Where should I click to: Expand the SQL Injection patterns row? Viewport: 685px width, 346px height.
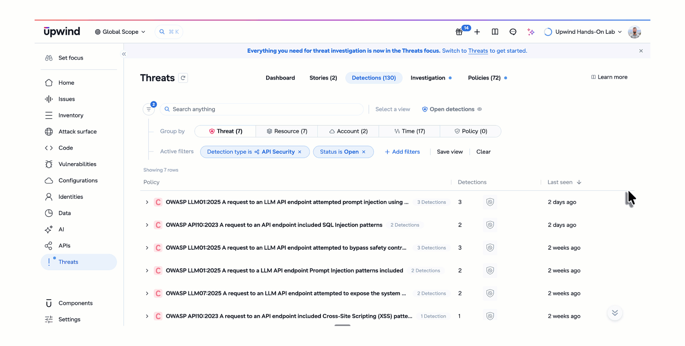click(x=147, y=225)
